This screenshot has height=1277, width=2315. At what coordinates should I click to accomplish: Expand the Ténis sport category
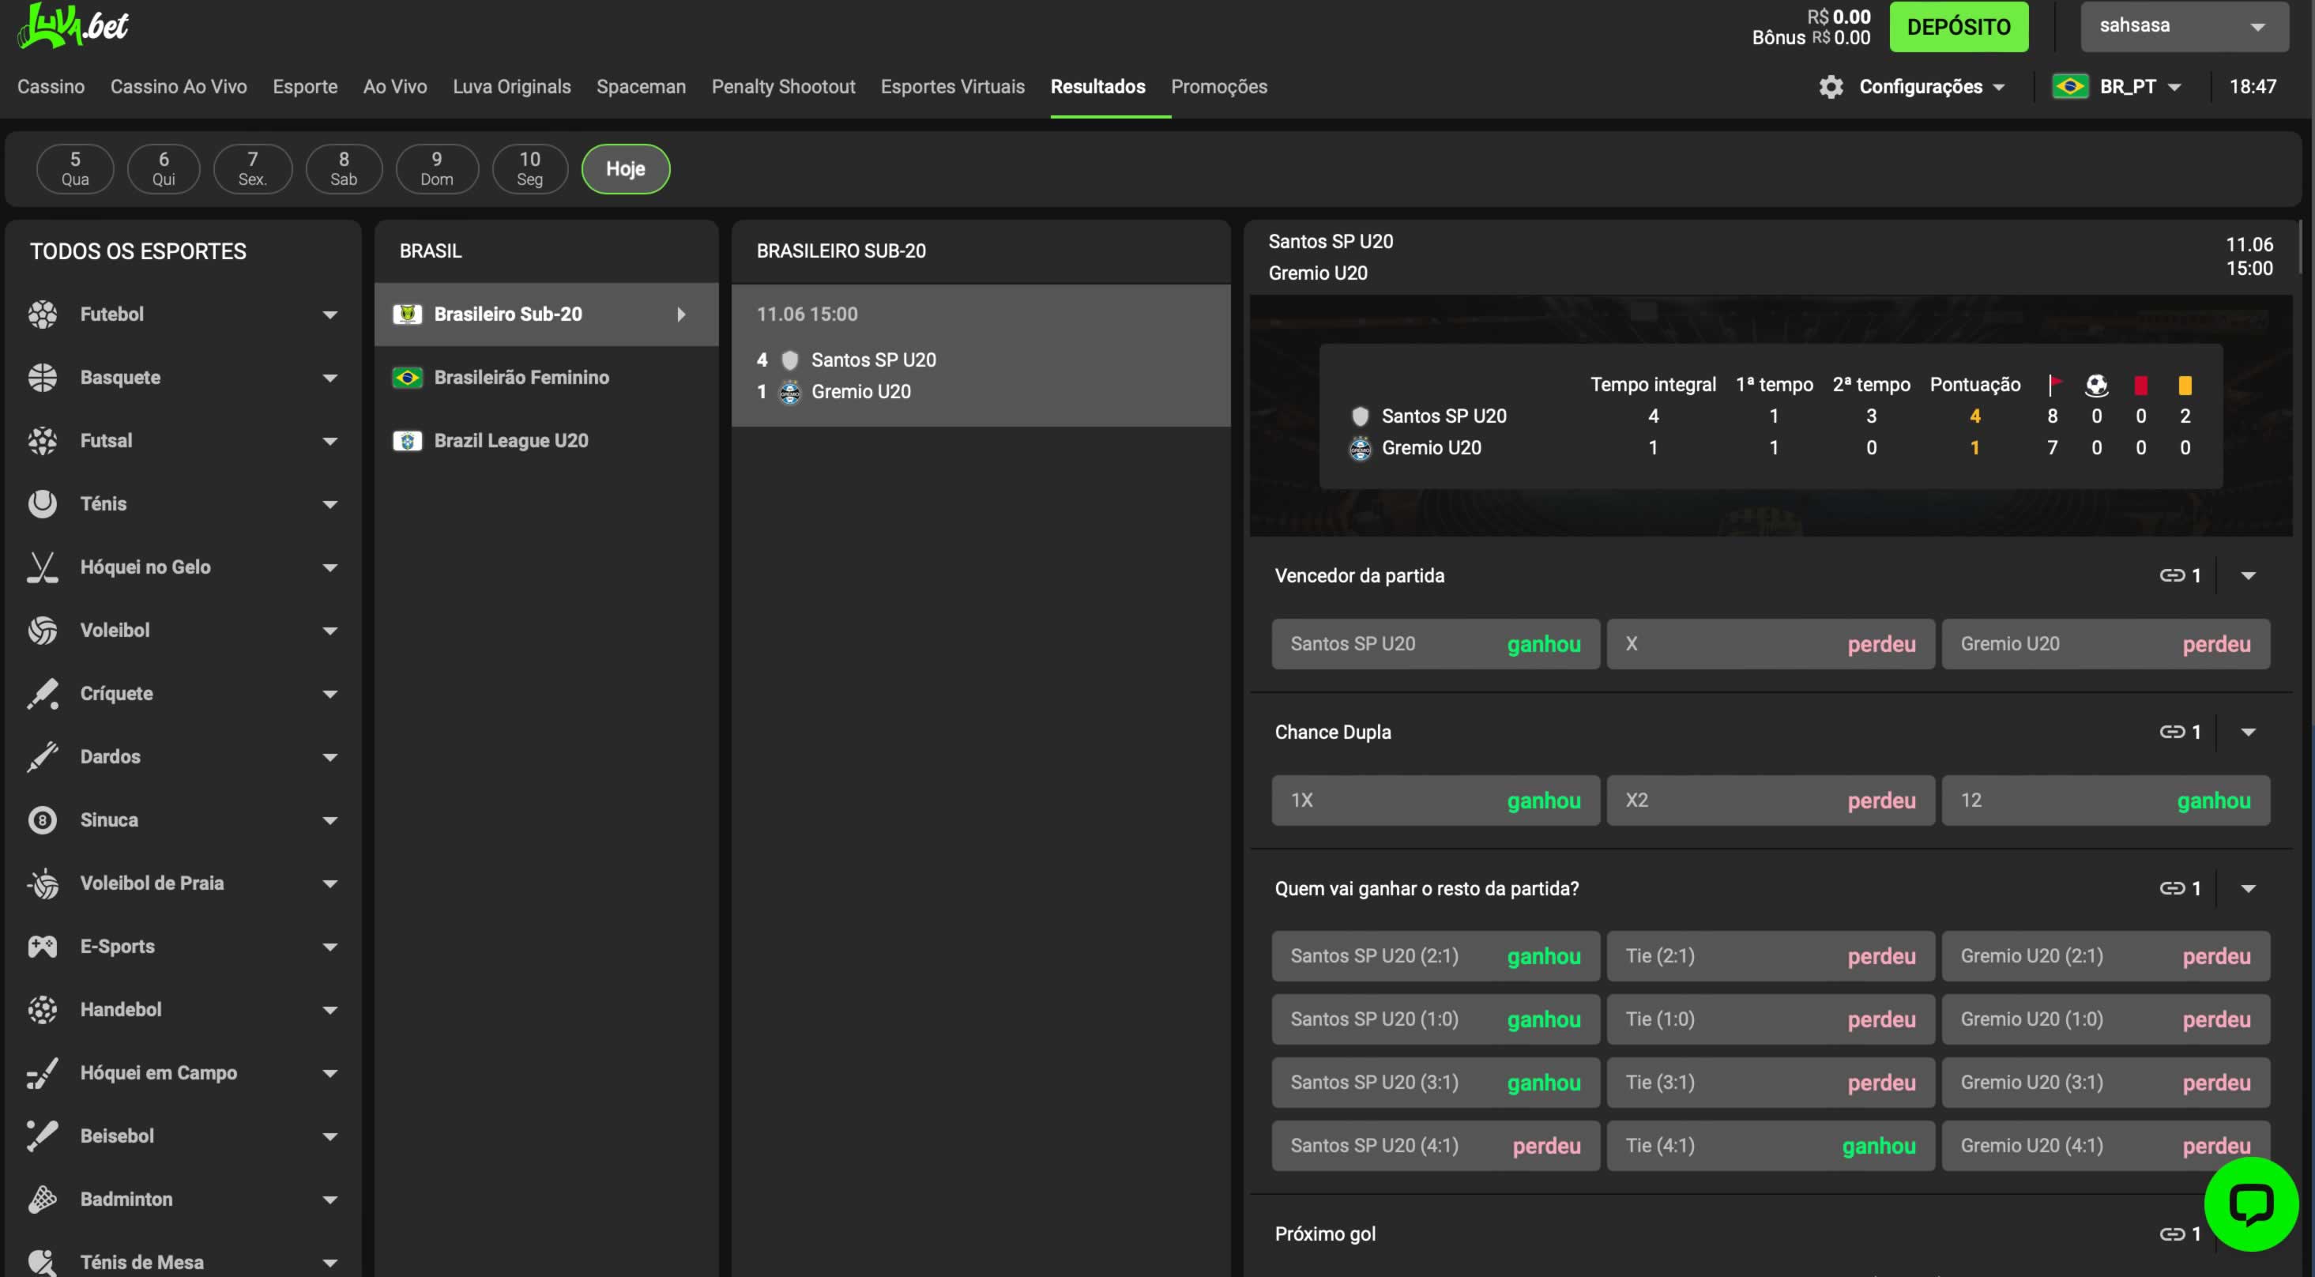329,504
